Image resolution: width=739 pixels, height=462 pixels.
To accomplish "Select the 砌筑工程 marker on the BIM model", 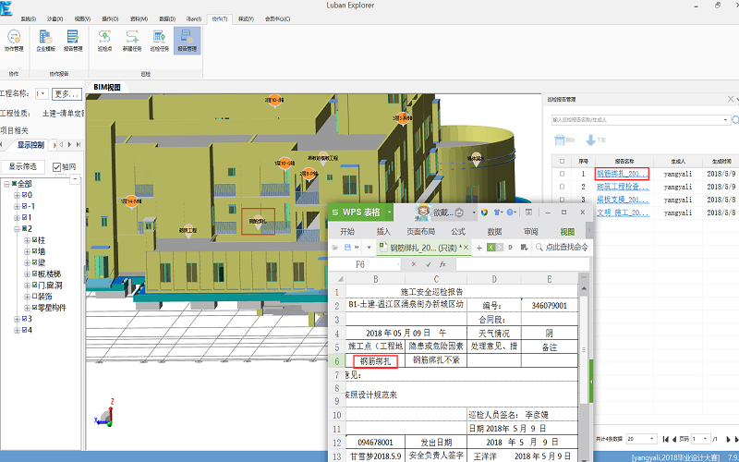I will pyautogui.click(x=188, y=230).
